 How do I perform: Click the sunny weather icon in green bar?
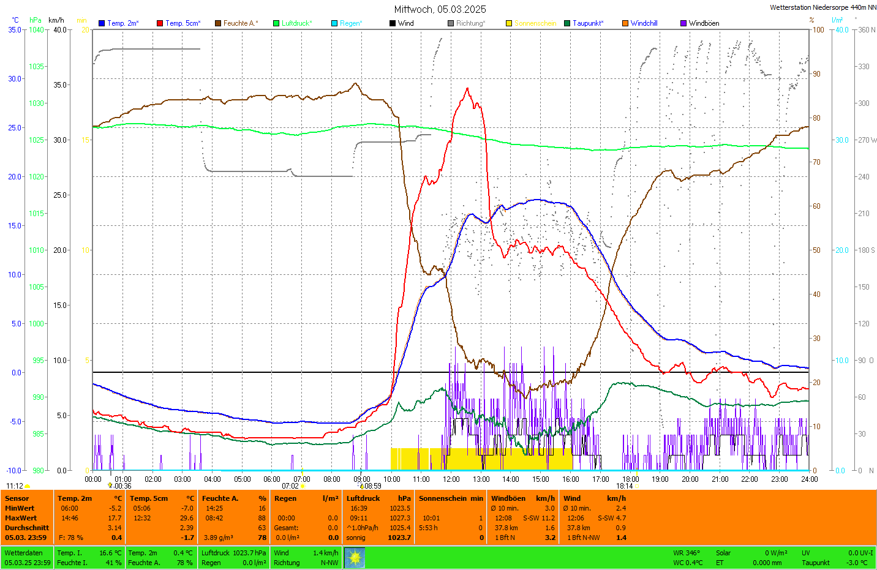355,558
